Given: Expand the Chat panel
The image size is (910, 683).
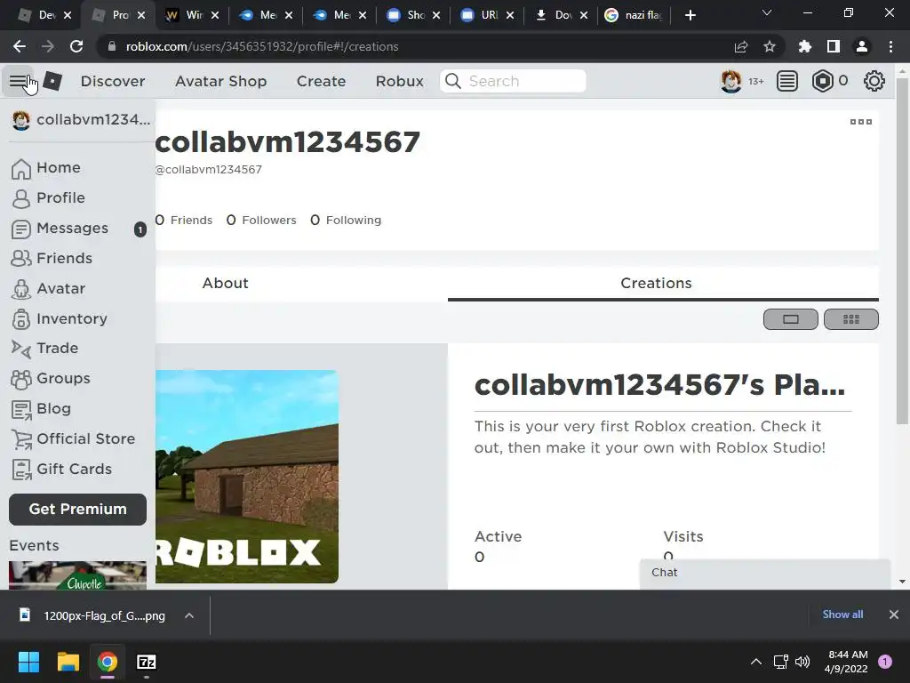Looking at the screenshot, I should pyautogui.click(x=765, y=574).
